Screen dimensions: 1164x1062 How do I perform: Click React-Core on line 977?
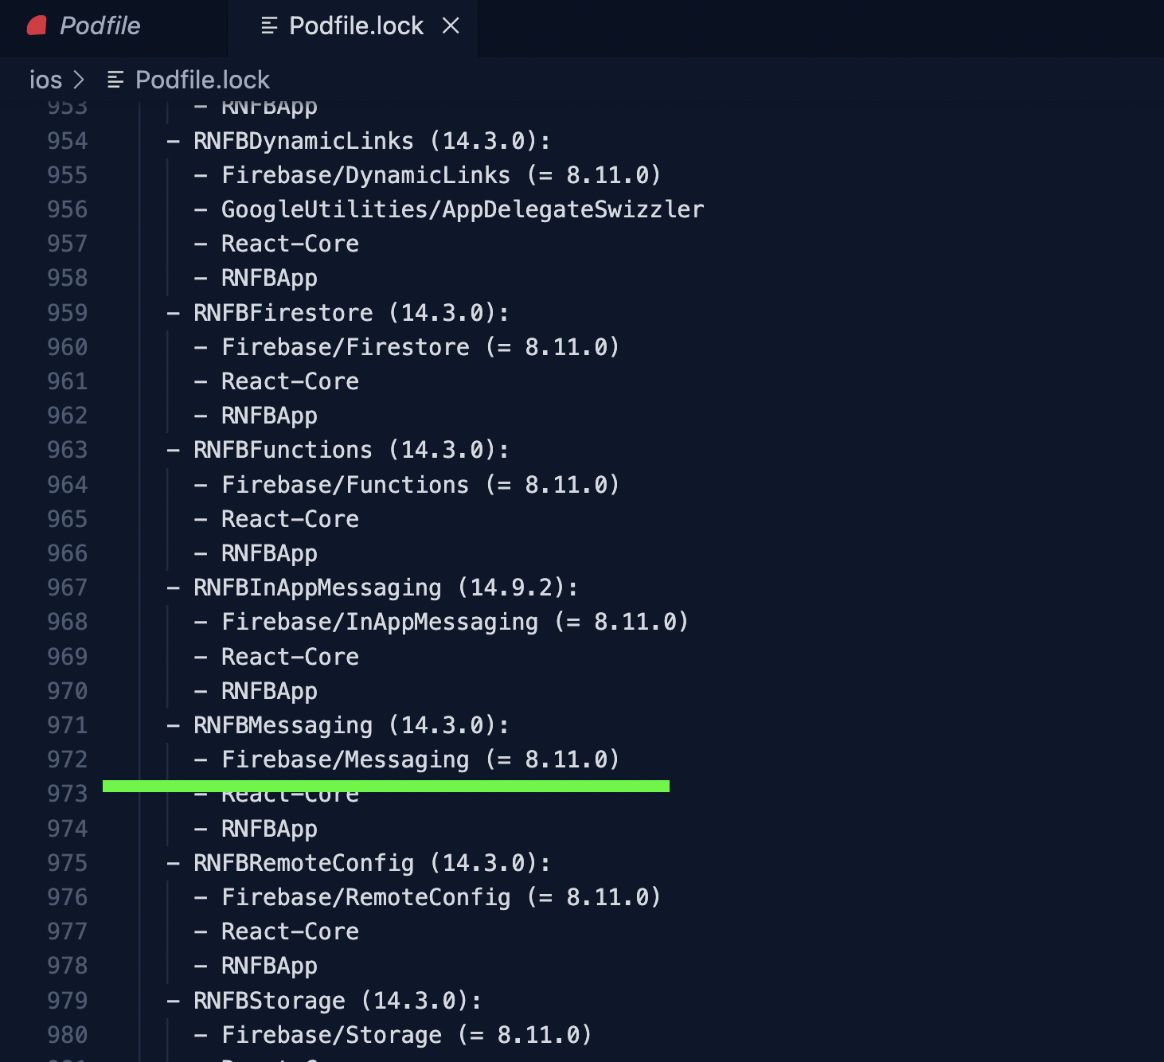[x=290, y=931]
